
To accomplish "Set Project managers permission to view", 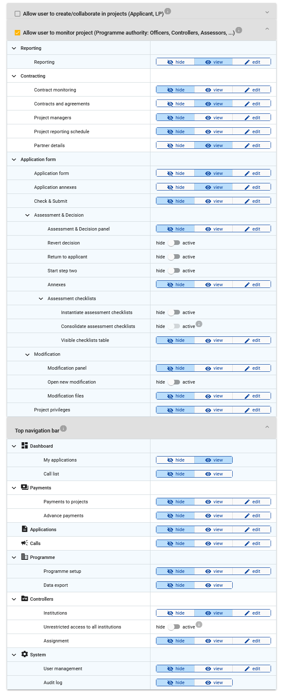I will (x=213, y=118).
